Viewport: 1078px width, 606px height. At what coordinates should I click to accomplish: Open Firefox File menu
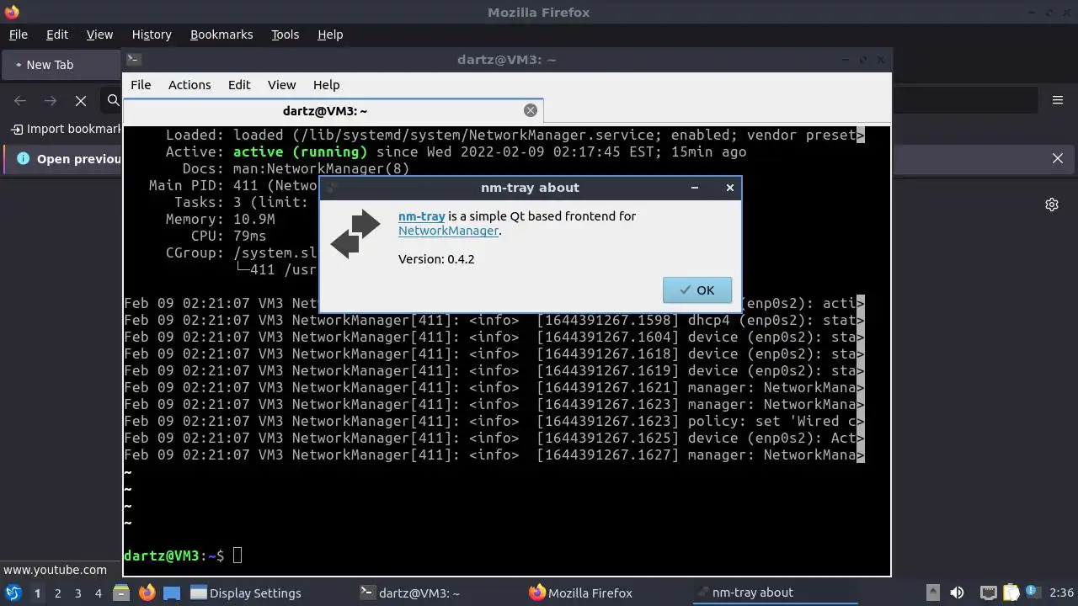(19, 35)
